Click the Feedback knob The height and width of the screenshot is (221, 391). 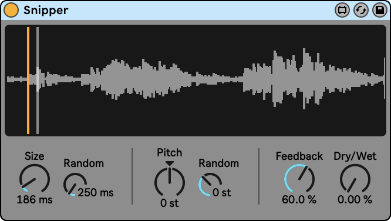299,179
